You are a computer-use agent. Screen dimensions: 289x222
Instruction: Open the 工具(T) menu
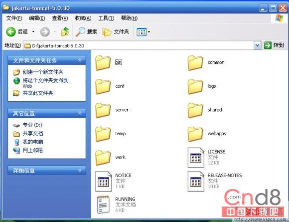point(106,18)
